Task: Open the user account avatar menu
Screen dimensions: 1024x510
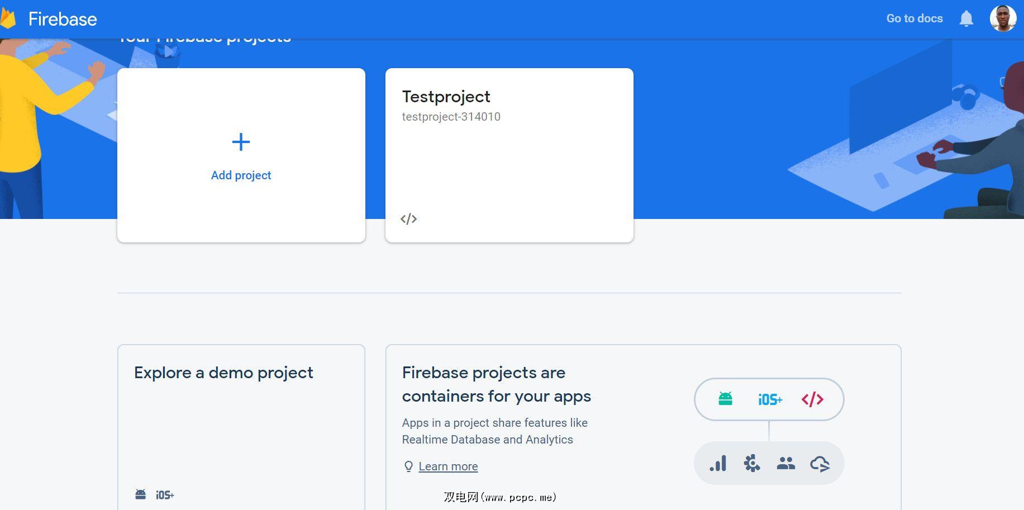Action: click(1002, 19)
